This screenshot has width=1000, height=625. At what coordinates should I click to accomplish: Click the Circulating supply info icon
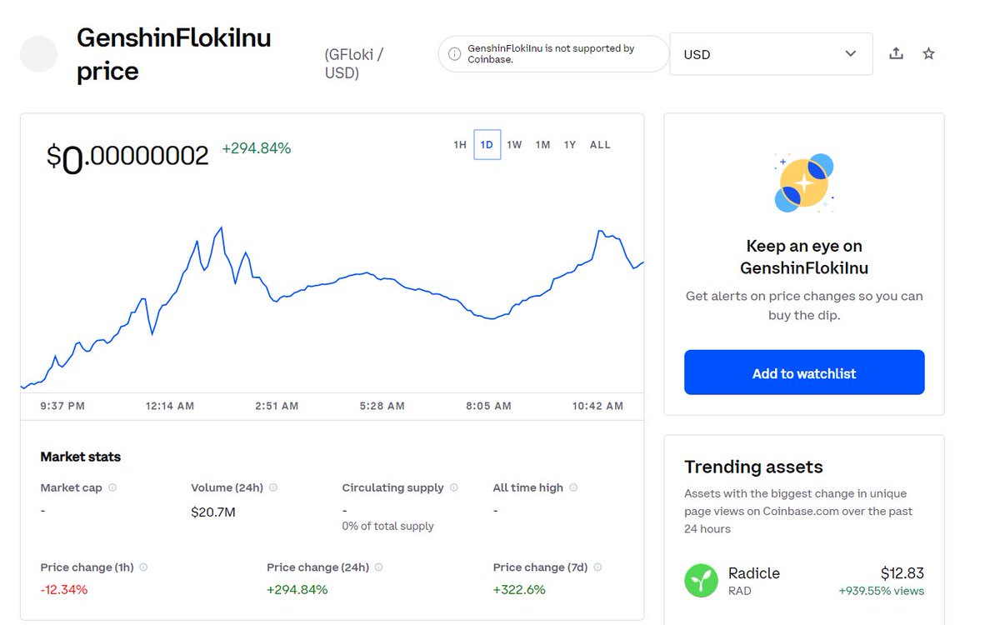454,487
